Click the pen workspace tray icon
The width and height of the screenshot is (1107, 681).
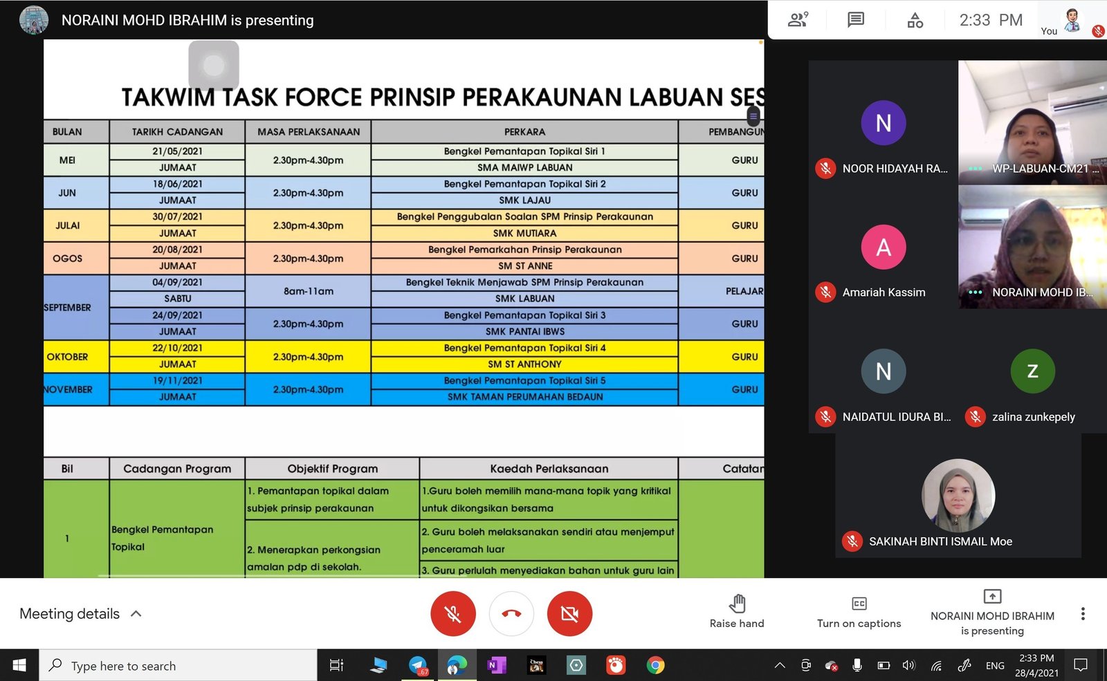964,665
